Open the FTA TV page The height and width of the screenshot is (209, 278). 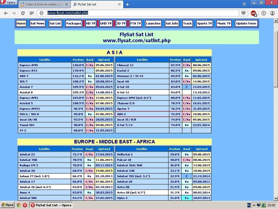tap(135, 23)
